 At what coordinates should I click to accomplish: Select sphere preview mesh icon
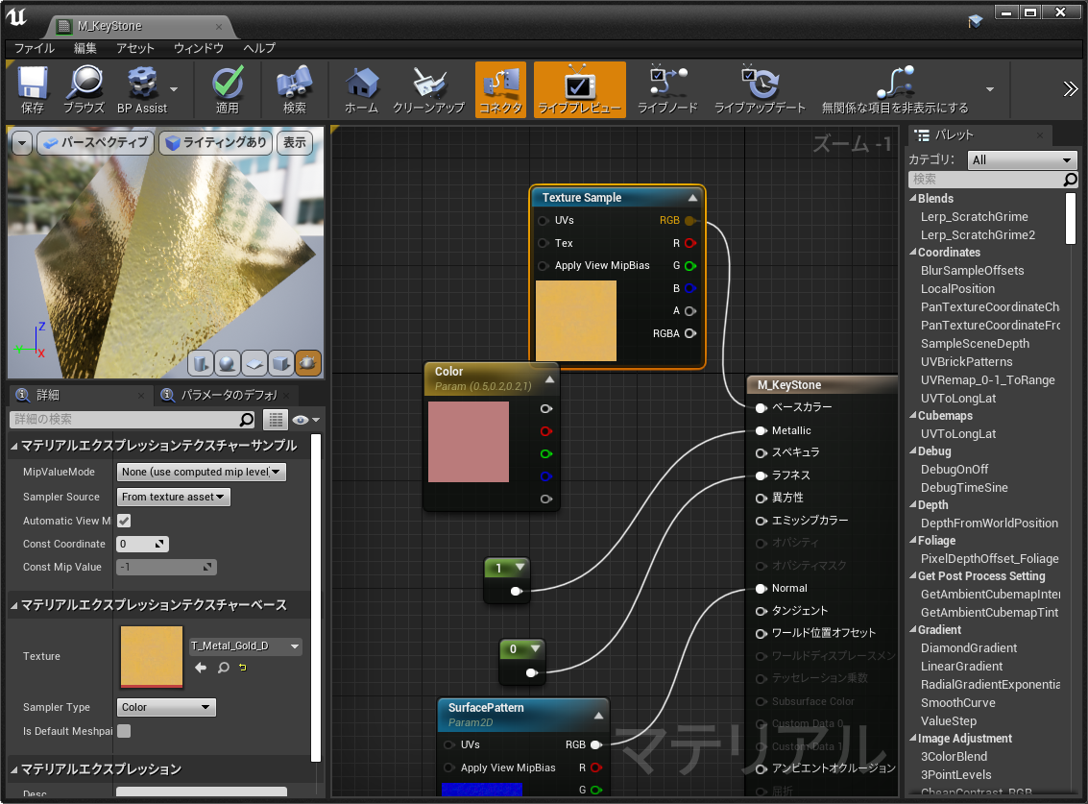228,363
